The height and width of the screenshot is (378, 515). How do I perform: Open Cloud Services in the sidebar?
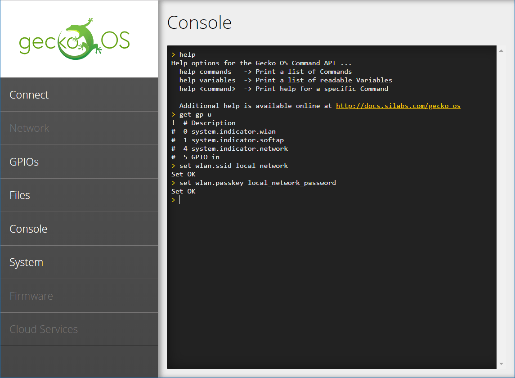pos(79,329)
